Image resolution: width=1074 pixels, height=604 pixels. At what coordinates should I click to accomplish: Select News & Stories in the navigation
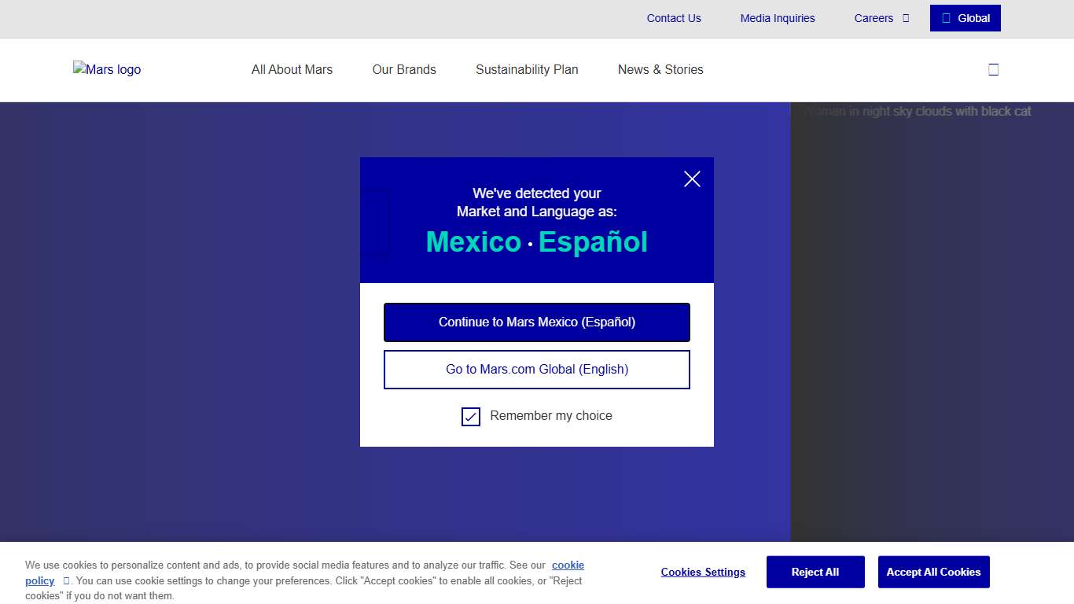(x=660, y=69)
